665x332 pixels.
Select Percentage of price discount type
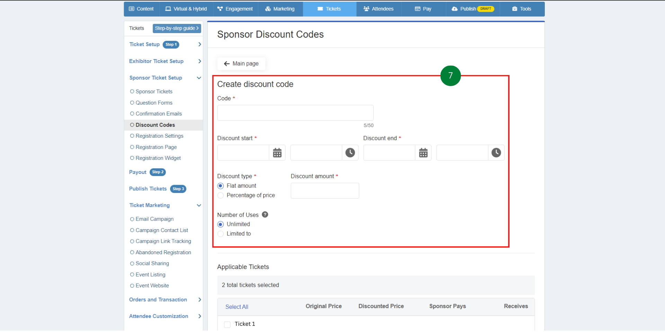pyautogui.click(x=221, y=196)
